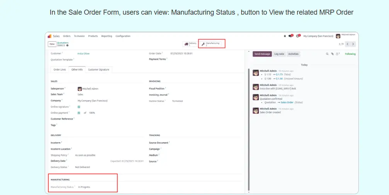Open the activities clock notification icon

(x=298, y=36)
